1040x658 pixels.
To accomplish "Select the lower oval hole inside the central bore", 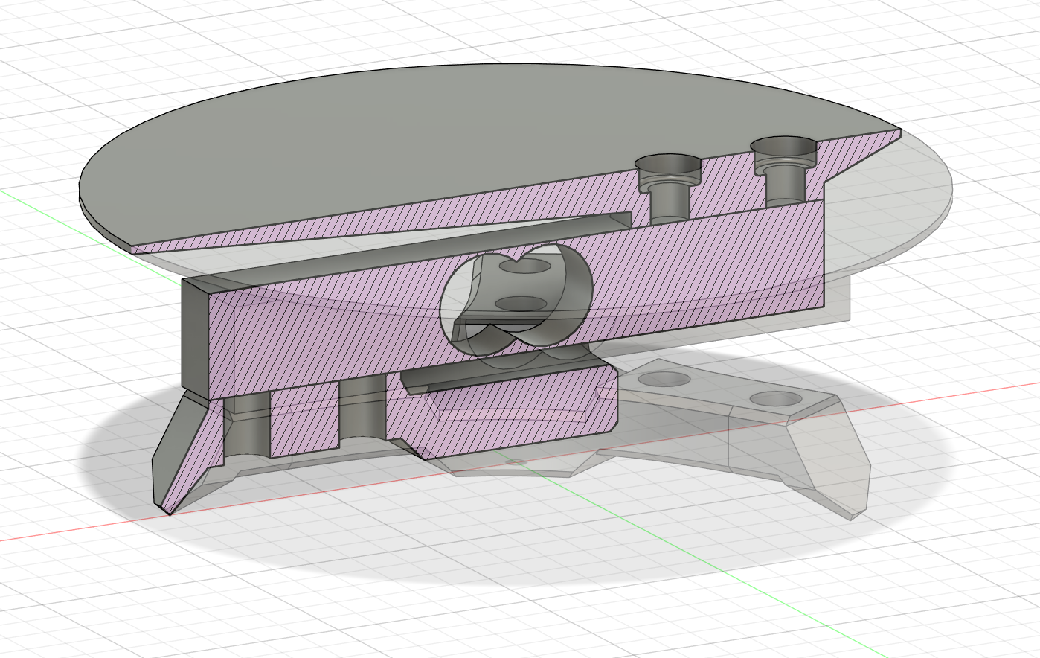I will [x=521, y=303].
